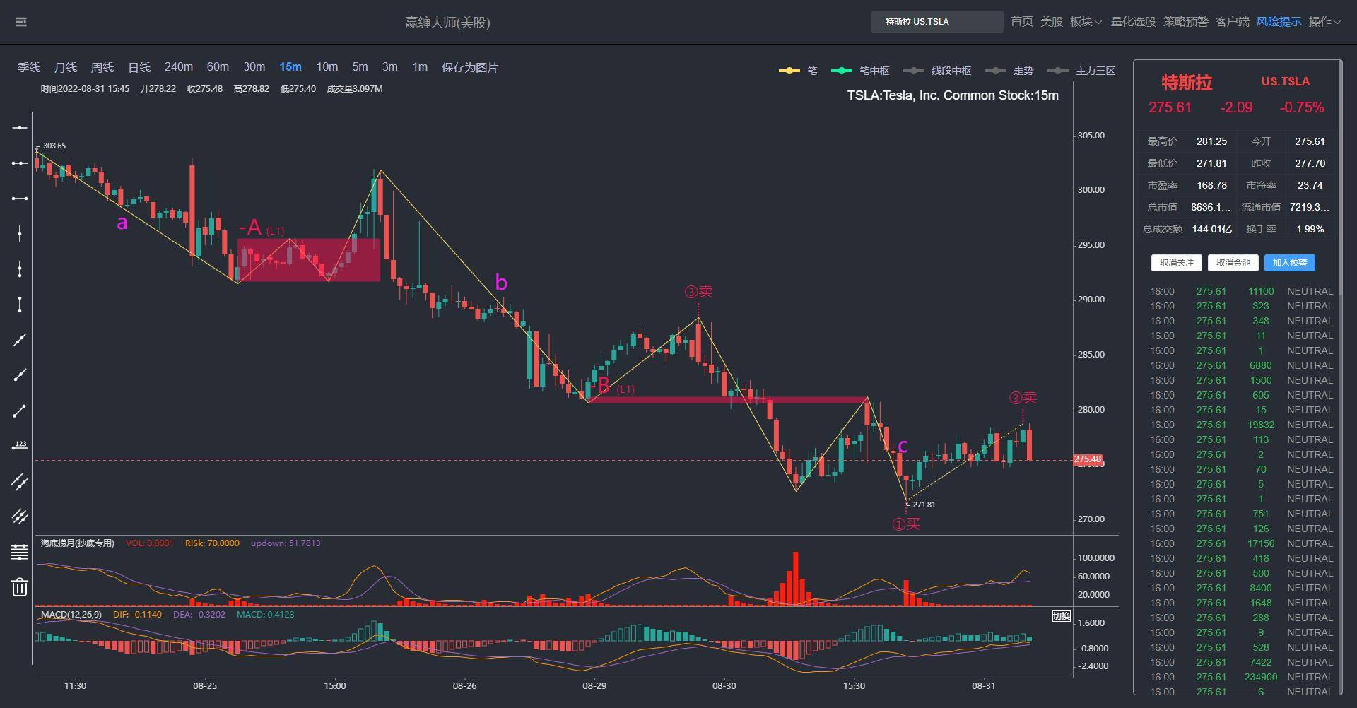Click the ③卖 marker near 08-30

coord(698,292)
